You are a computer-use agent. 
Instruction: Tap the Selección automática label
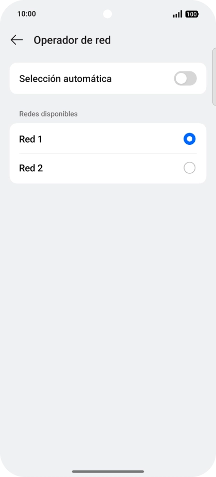click(65, 79)
